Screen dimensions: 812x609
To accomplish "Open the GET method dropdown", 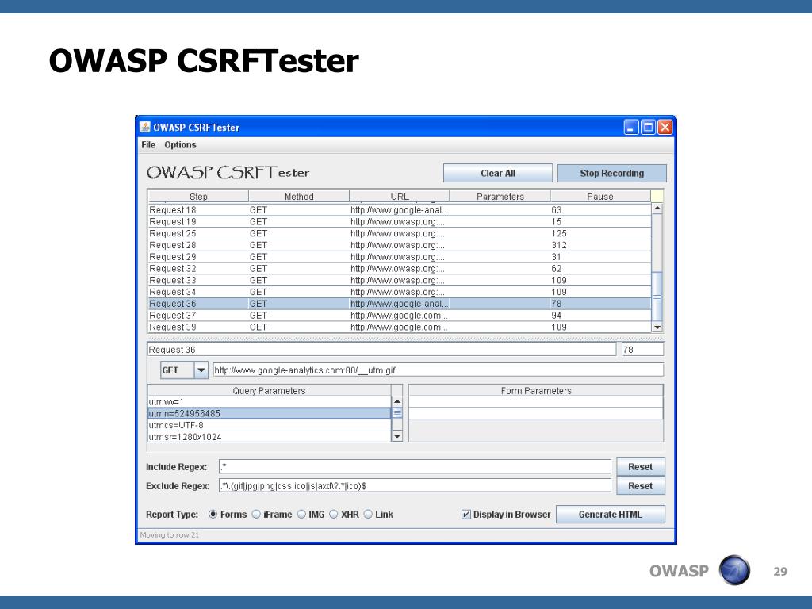I will (201, 370).
